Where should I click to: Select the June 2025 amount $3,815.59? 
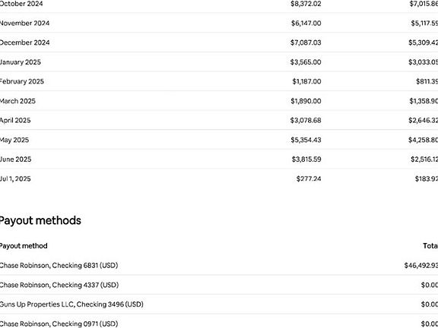click(306, 159)
